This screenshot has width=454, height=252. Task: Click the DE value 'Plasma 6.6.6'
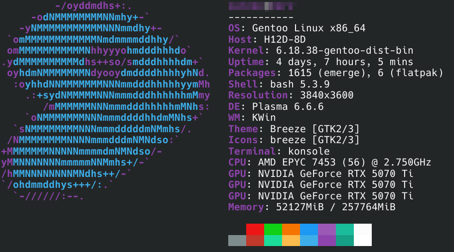pyautogui.click(x=288, y=106)
